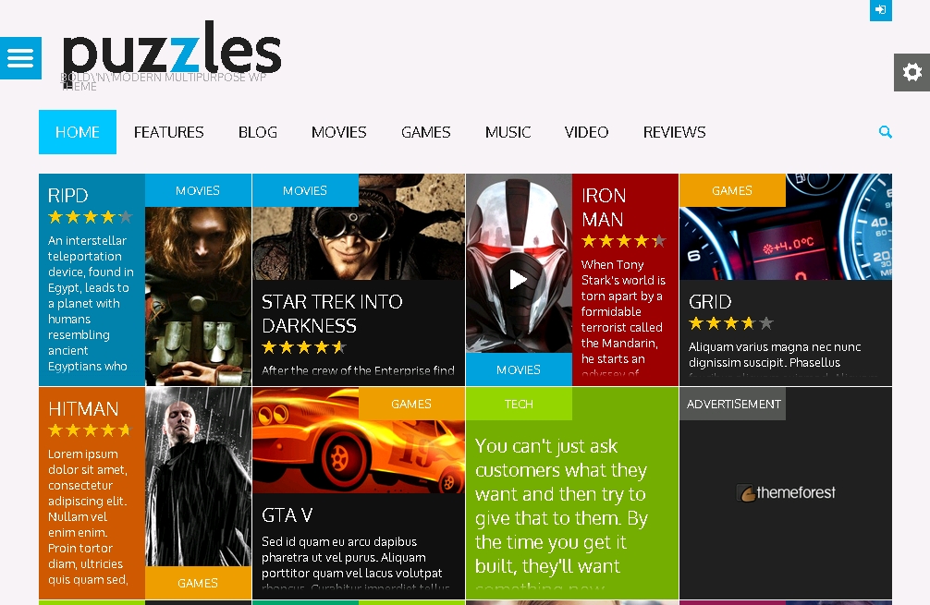Open the FEATURES menu item
Image resolution: width=930 pixels, height=605 pixels.
tap(169, 132)
